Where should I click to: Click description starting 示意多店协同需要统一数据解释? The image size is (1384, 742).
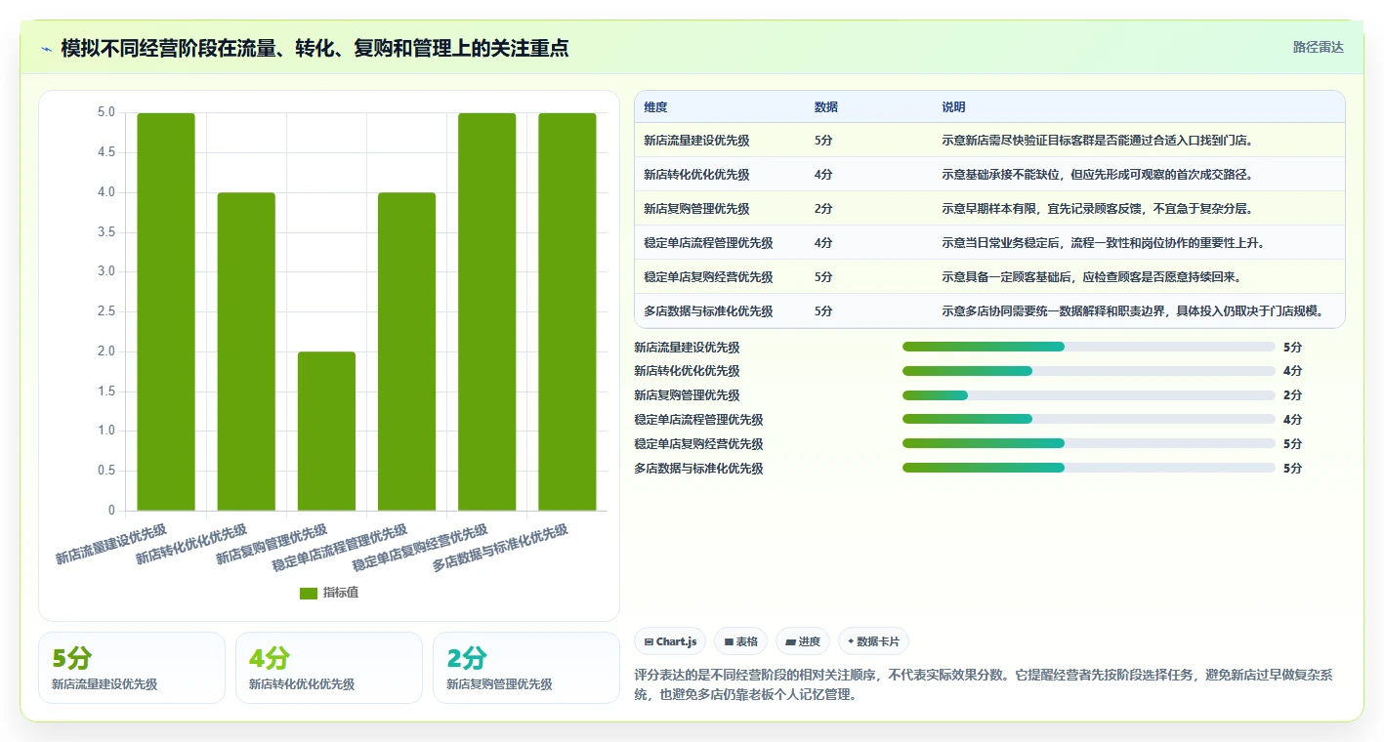point(1133,311)
